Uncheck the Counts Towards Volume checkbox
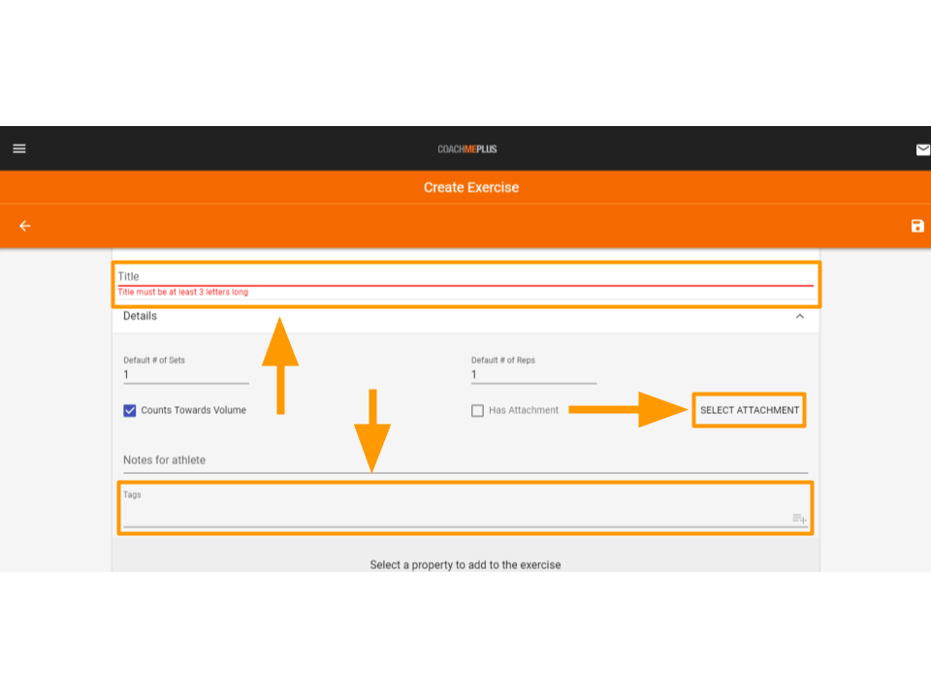Viewport: 931px width, 698px height. (130, 410)
